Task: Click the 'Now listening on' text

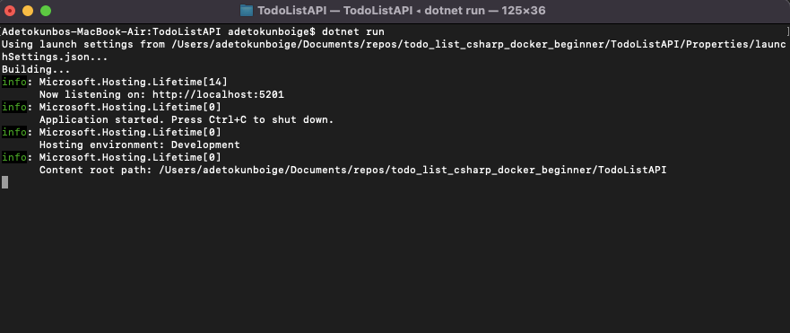Action: (92, 94)
